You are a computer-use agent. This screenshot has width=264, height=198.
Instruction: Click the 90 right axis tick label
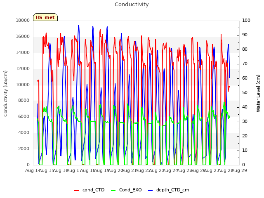pyautogui.click(x=245, y=35)
